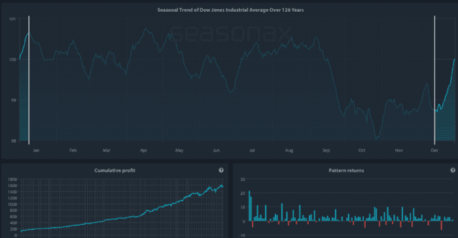The image size is (458, 238).
Task: Click the 'Apr' month label on x-axis
Action: [143, 150]
